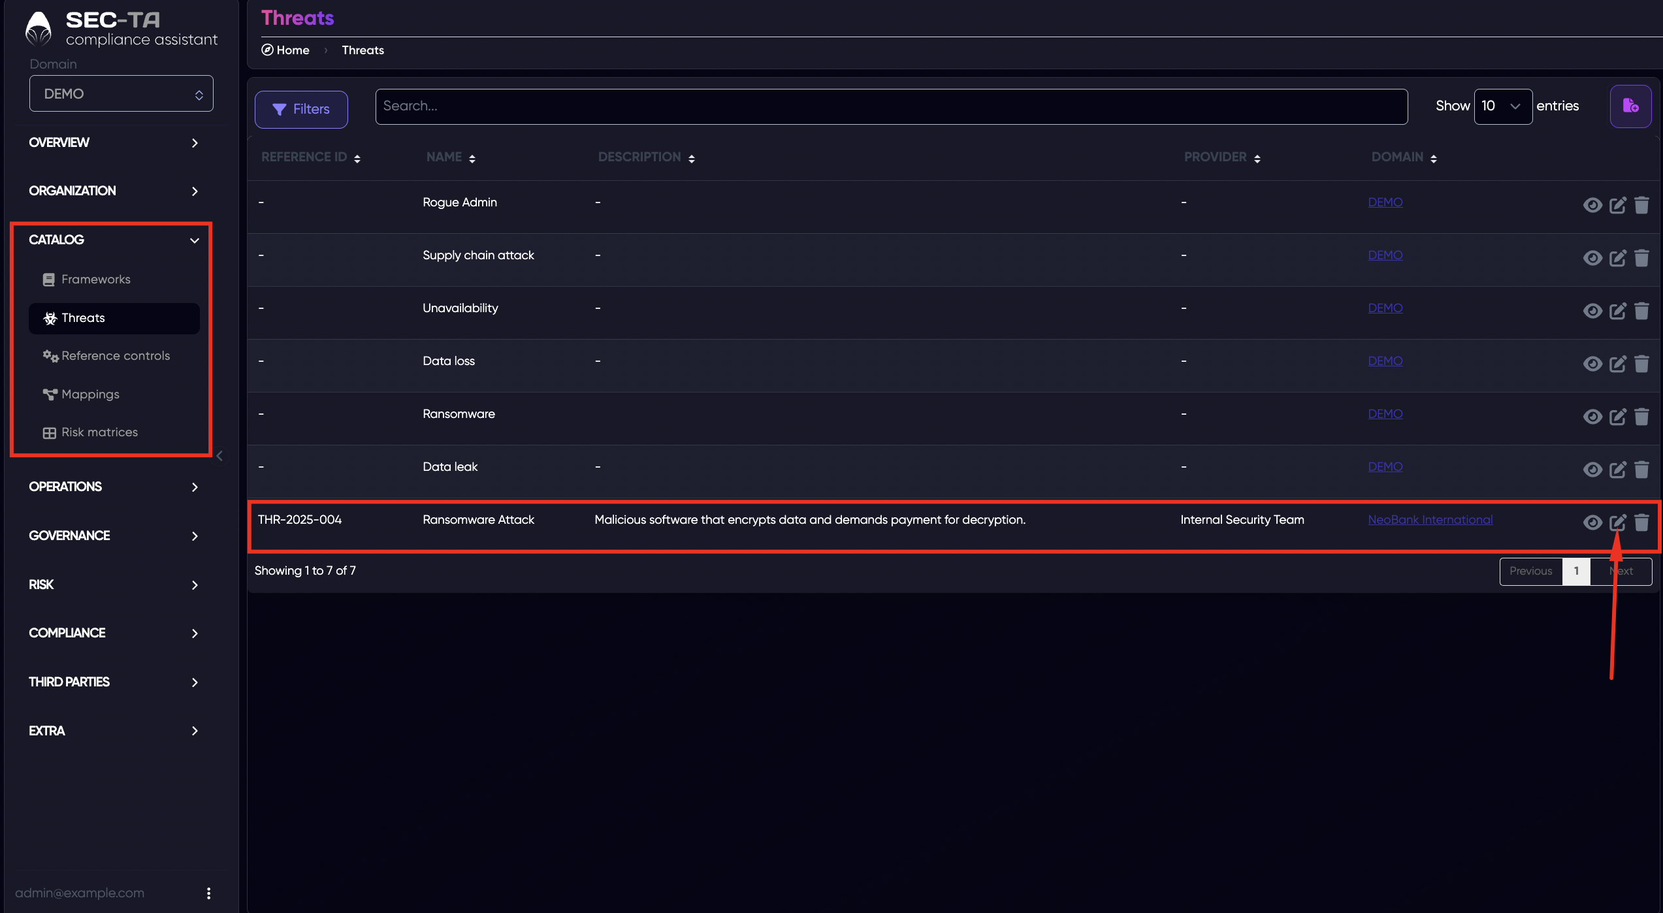
Task: Collapse the sidebar with the arrow handle
Action: click(x=219, y=456)
